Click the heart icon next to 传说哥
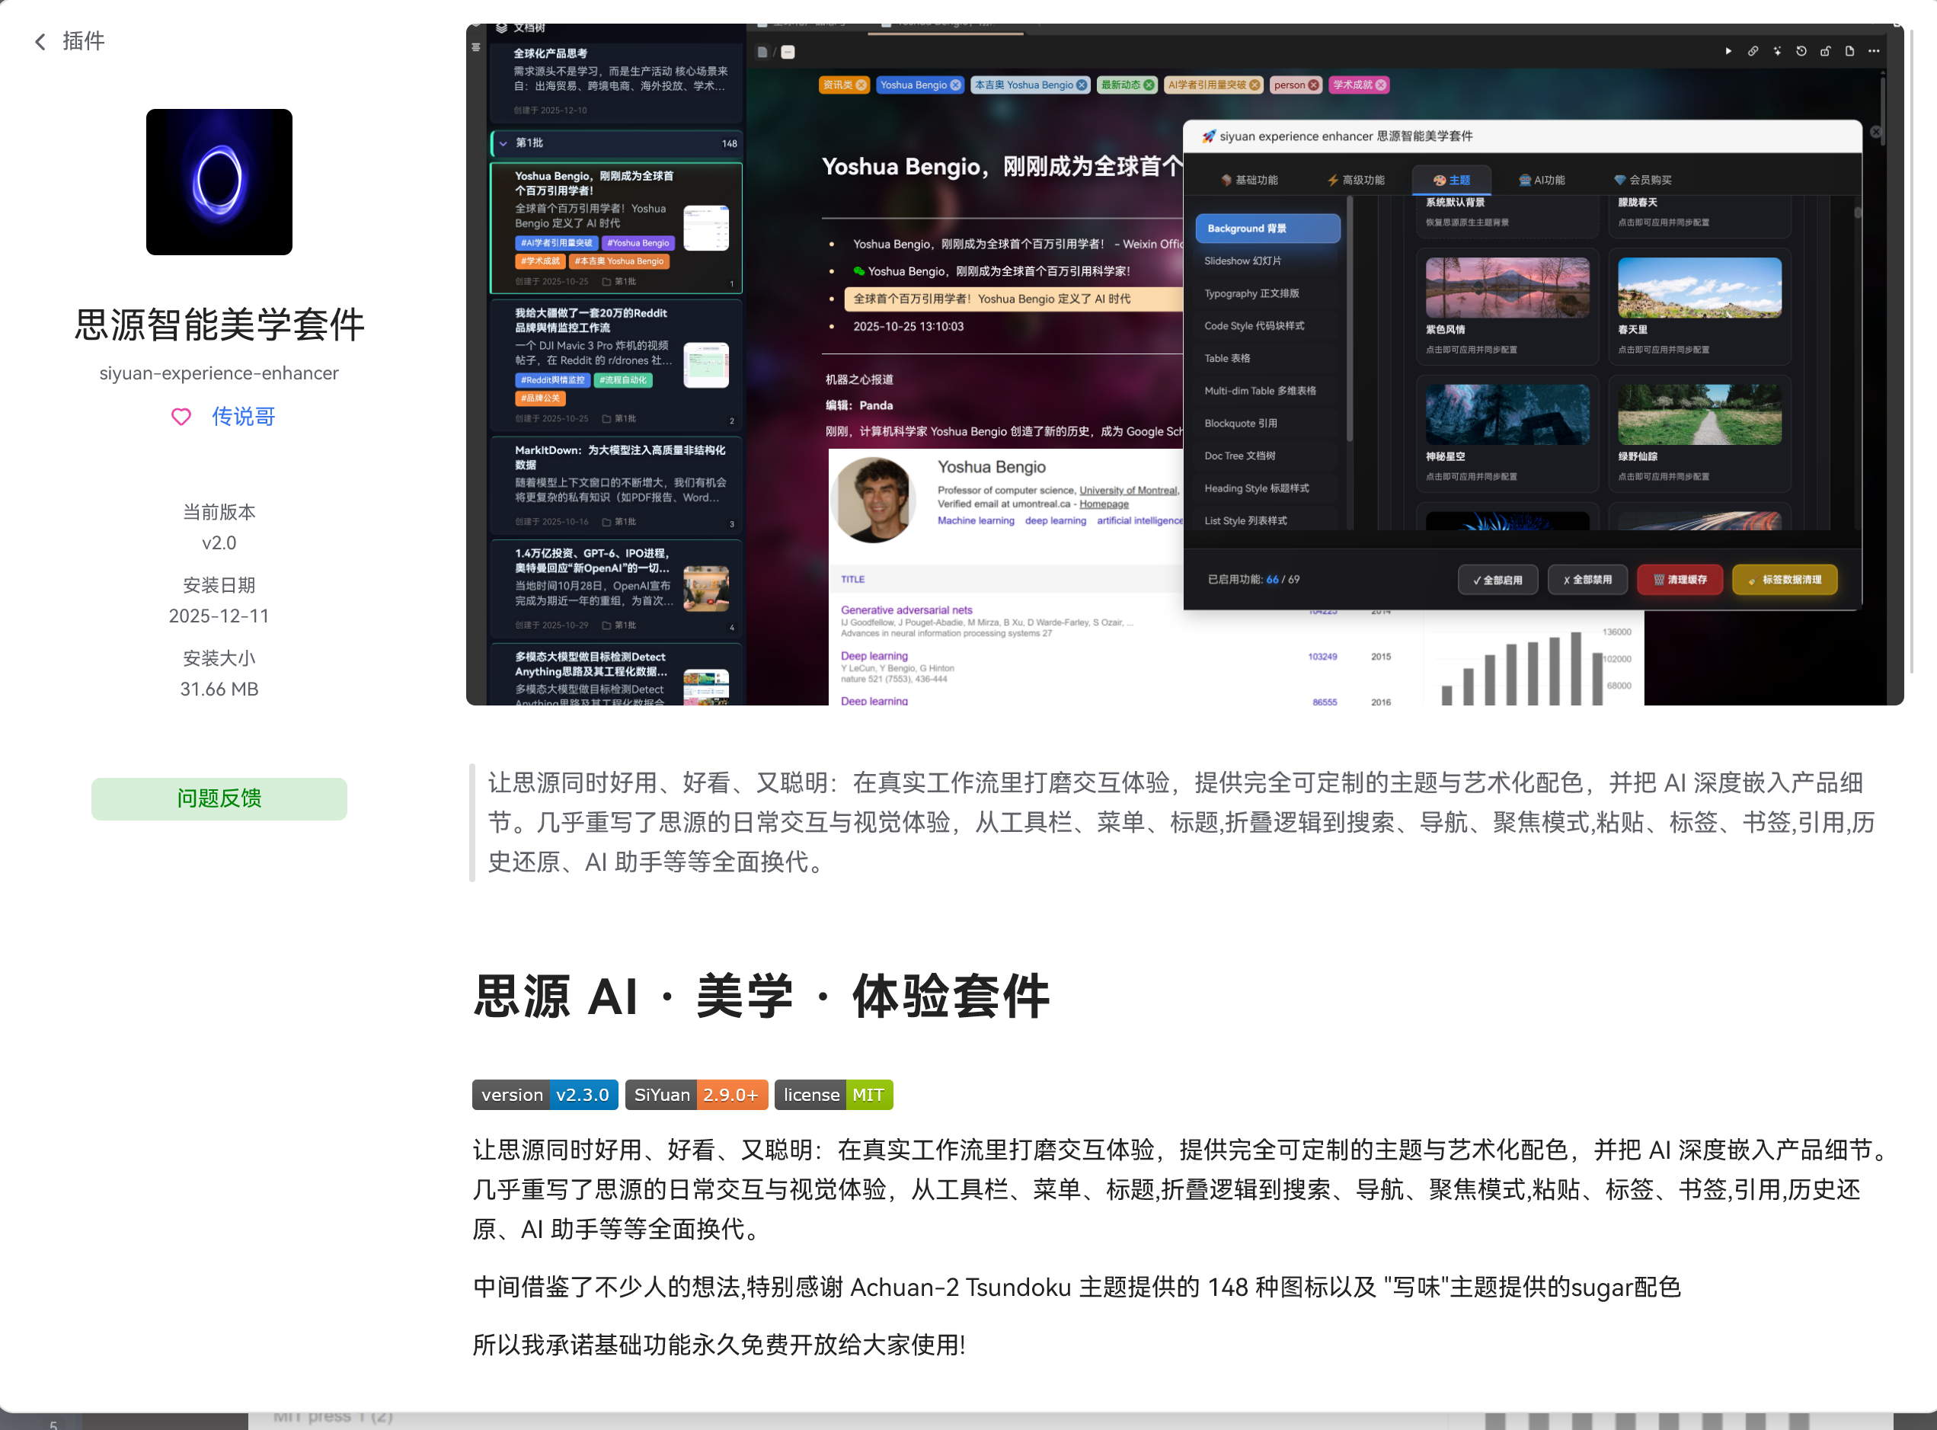This screenshot has width=1937, height=1430. [181, 417]
